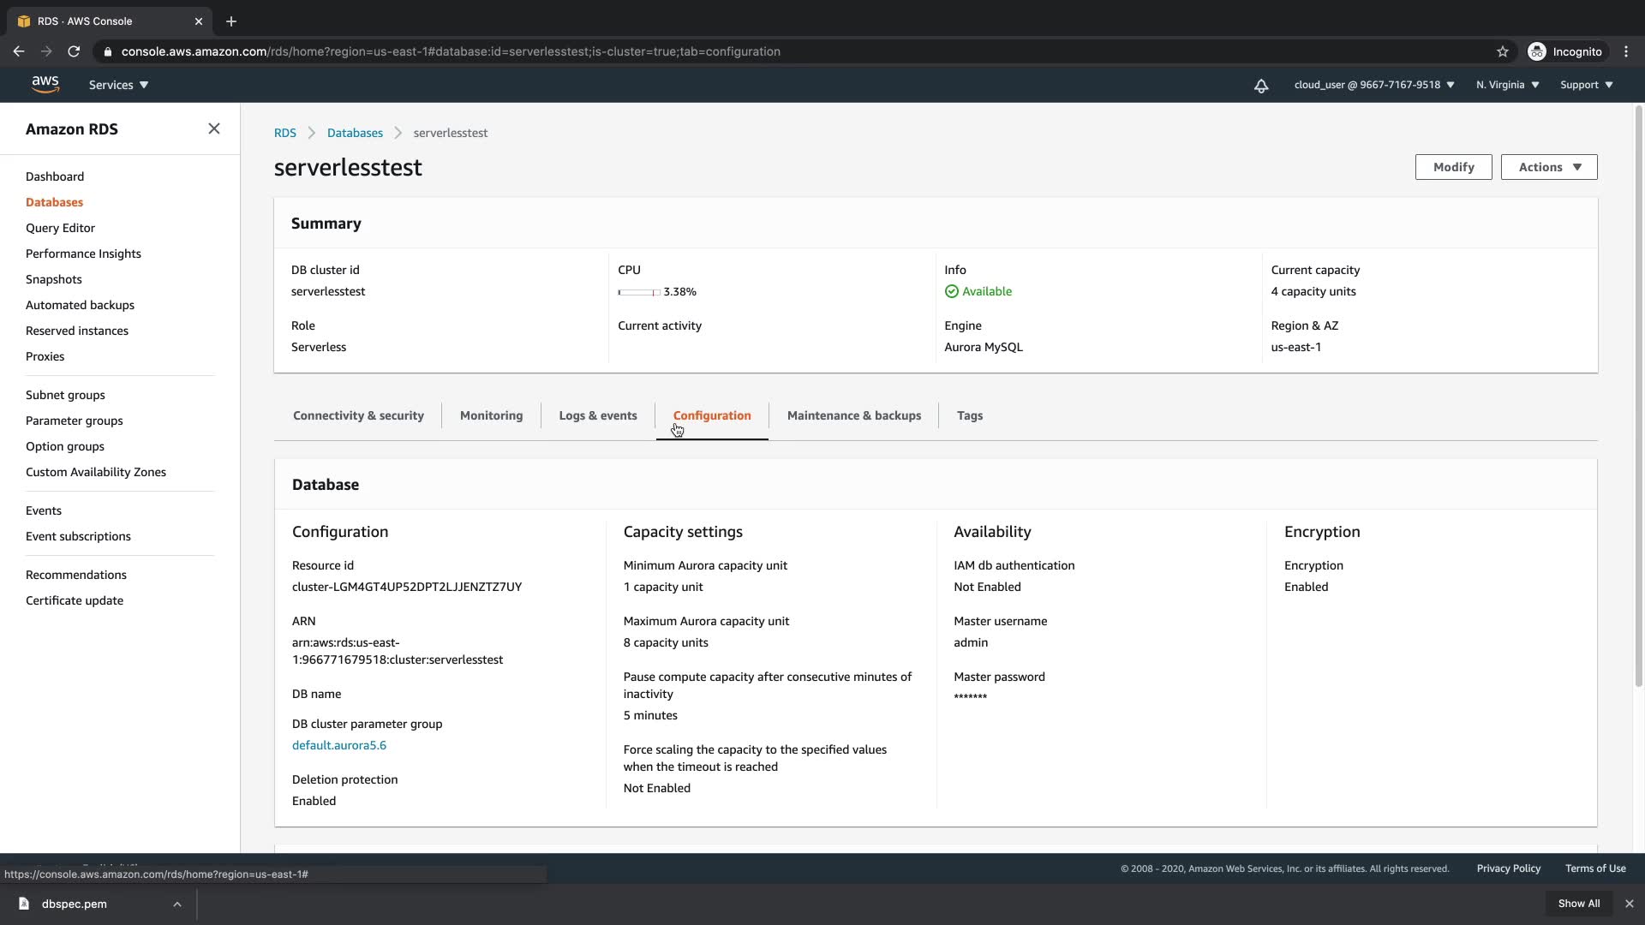Open Chrome three-dot menu icon
This screenshot has height=925, width=1645.
point(1626,51)
